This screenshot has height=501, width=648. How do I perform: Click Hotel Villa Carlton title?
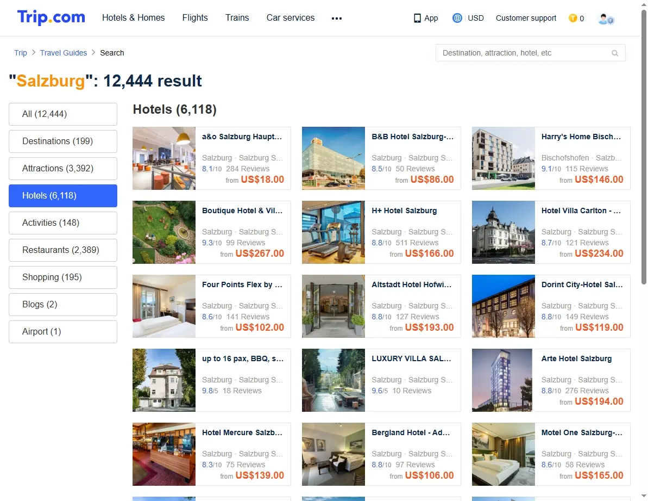click(x=582, y=211)
